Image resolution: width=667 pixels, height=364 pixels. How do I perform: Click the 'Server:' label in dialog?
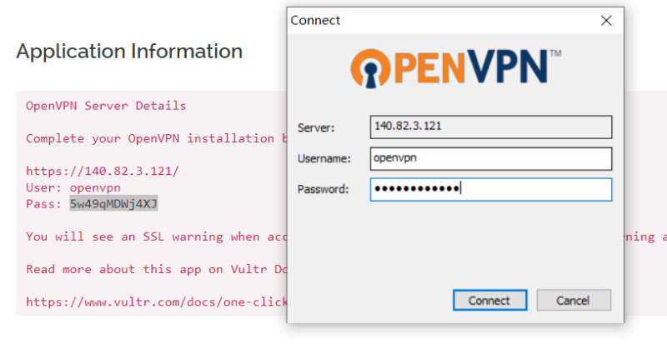(x=316, y=127)
